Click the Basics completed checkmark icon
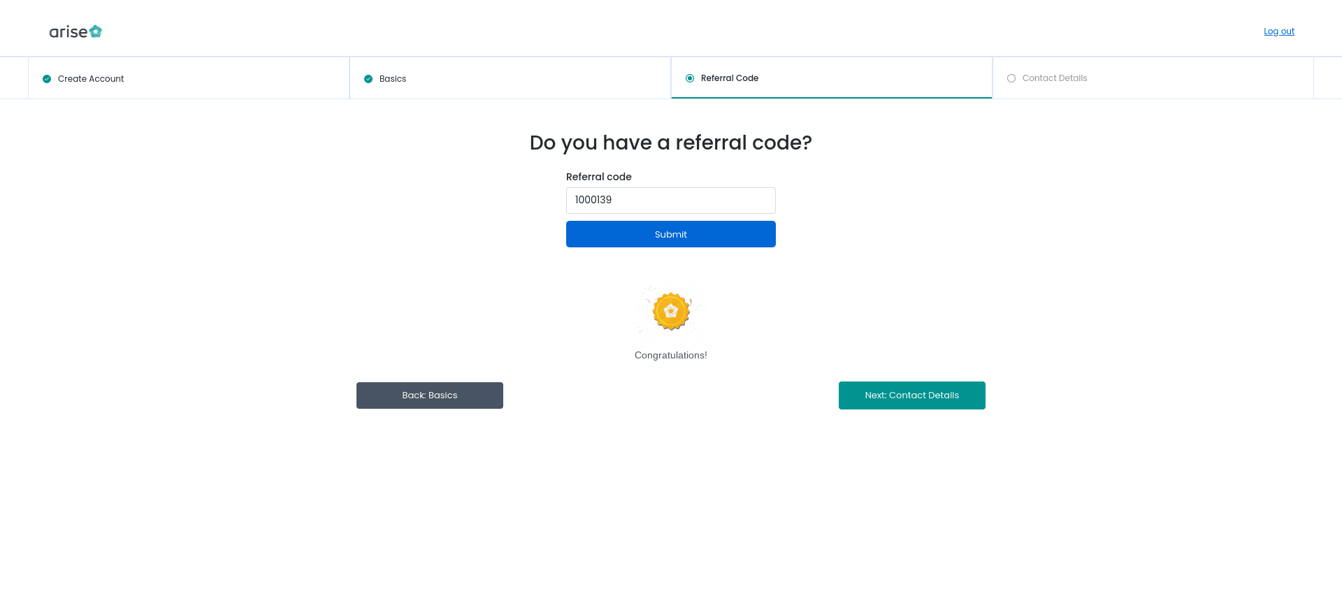Screen dimensions: 1342x610 pyautogui.click(x=368, y=79)
